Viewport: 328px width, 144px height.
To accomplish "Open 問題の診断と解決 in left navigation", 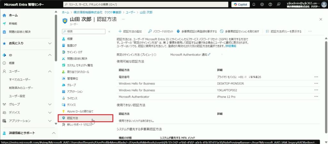I will [20, 32].
